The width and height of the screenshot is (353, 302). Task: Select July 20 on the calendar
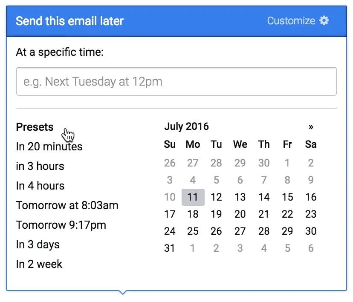[240, 214]
